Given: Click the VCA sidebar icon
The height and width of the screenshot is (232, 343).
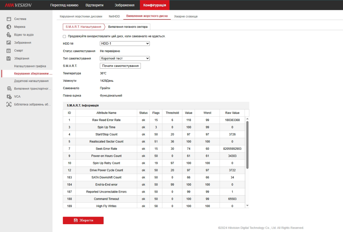Looking at the screenshot, I should [9, 96].
